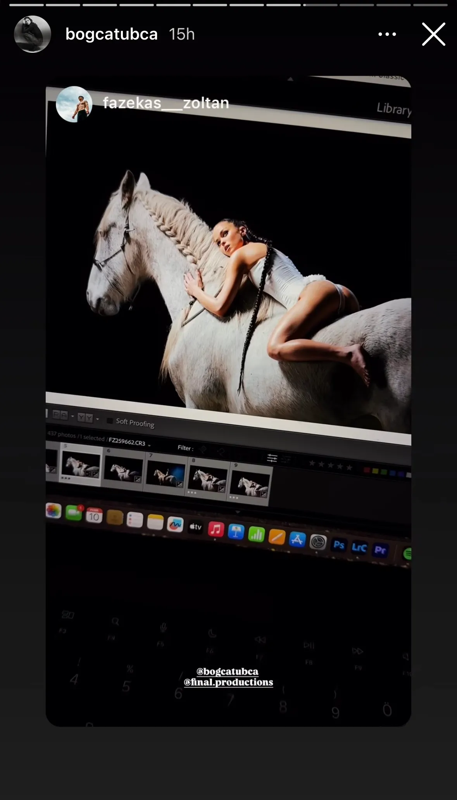The height and width of the screenshot is (800, 457).
Task: Open the App Store dock icon
Action: point(297,540)
